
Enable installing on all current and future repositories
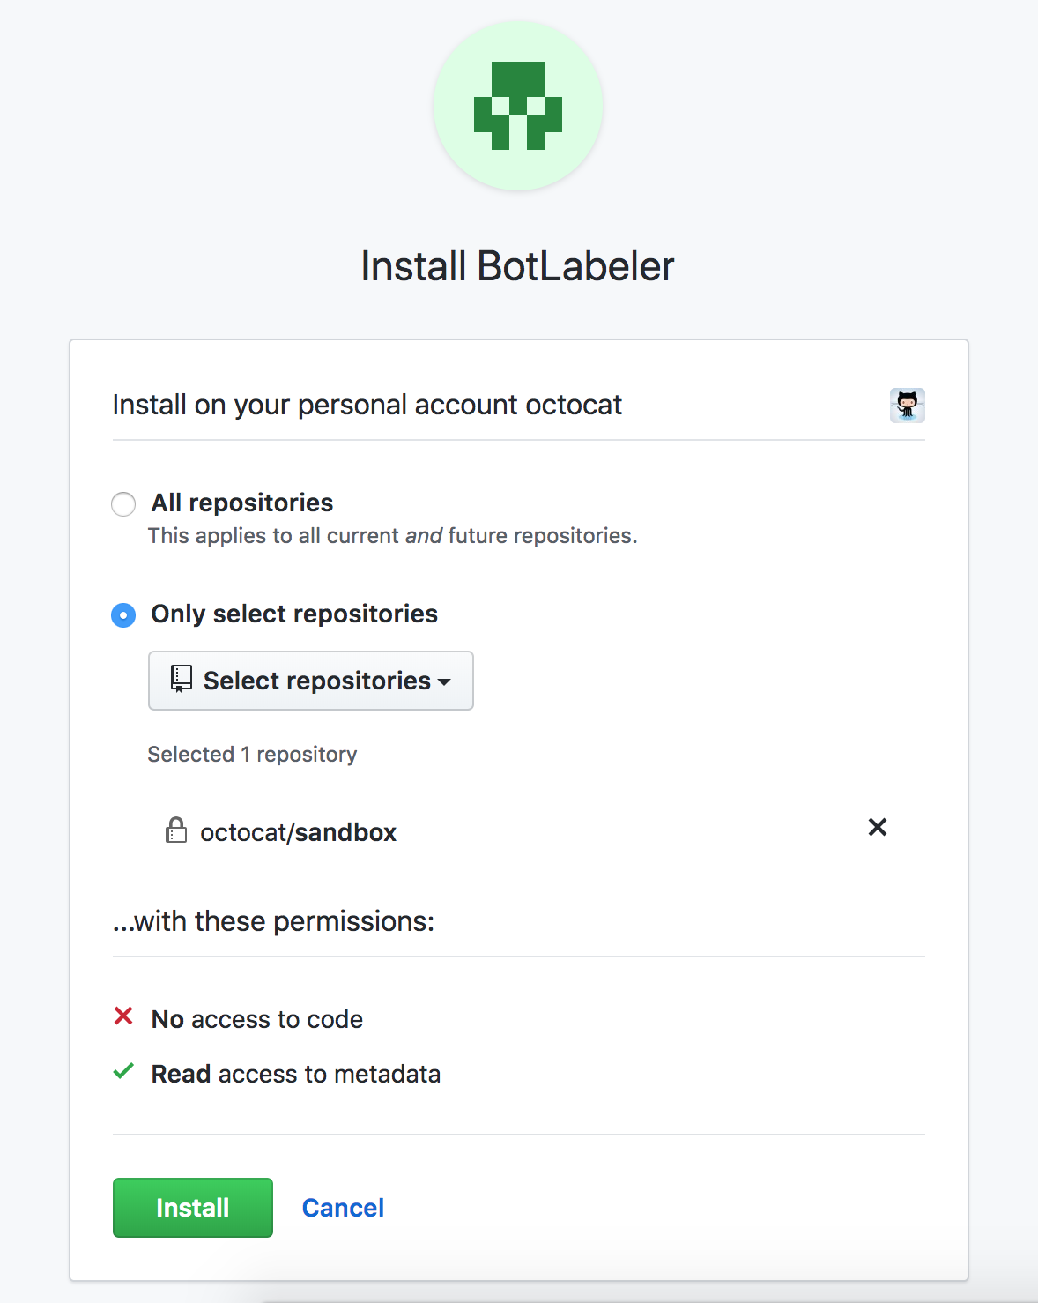[123, 503]
